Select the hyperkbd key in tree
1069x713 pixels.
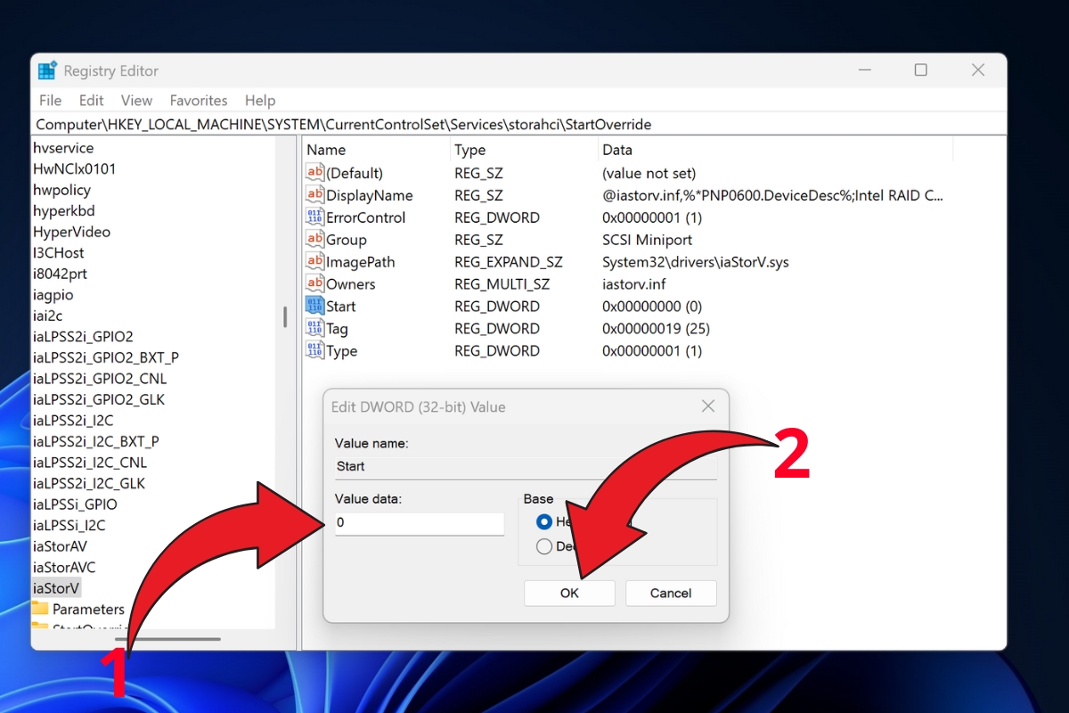click(63, 210)
